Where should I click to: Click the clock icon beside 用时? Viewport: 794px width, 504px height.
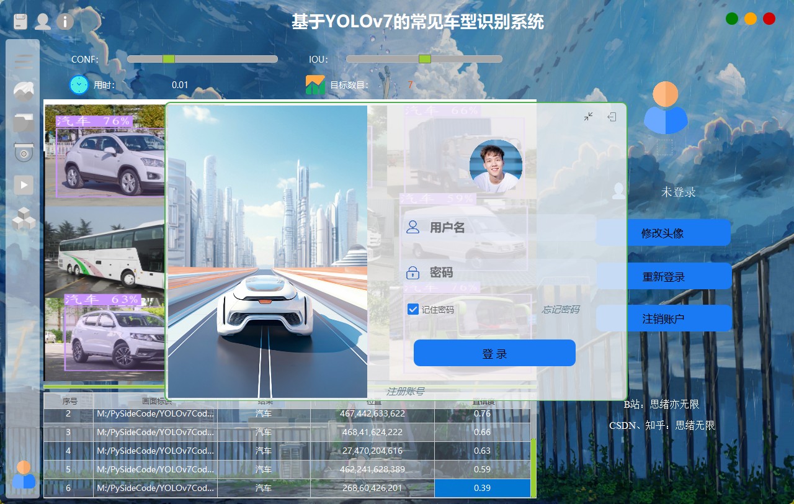79,84
